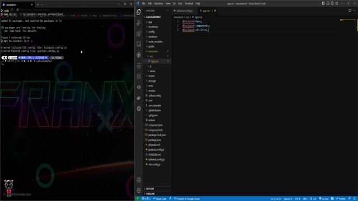Open tailwind.config.js in the Explorer tree
358x201 pixels.
(x=157, y=160)
